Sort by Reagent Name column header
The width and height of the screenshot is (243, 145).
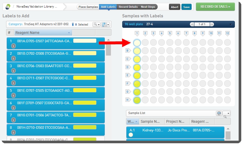click(x=43, y=33)
